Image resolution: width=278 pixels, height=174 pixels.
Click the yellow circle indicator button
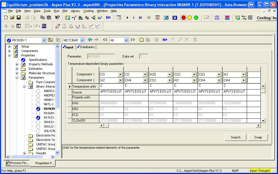(x=190, y=18)
